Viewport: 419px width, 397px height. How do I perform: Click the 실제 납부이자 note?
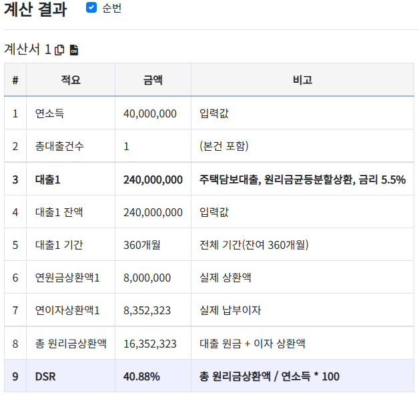click(230, 310)
